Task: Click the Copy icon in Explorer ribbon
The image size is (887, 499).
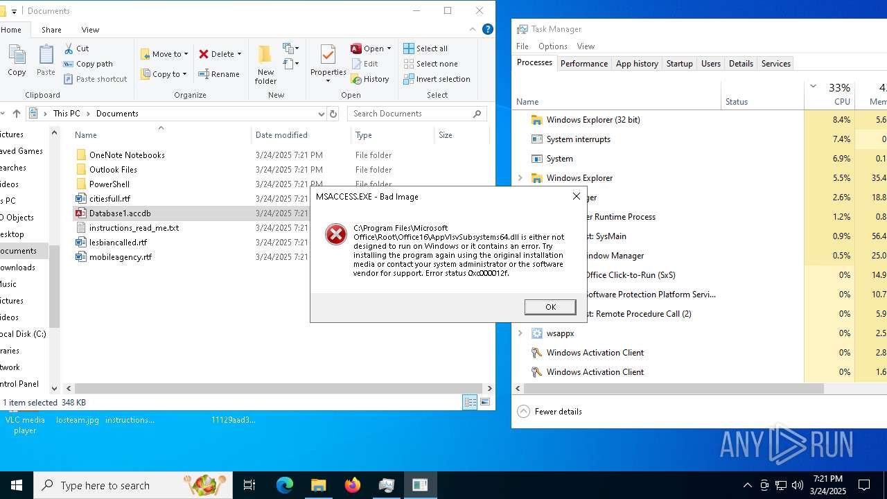Action: pos(17,55)
